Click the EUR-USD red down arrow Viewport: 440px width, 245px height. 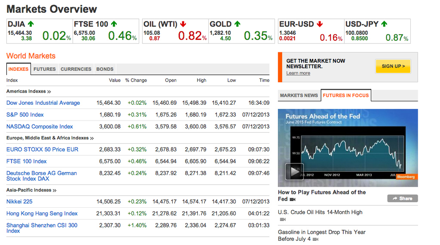coord(320,24)
